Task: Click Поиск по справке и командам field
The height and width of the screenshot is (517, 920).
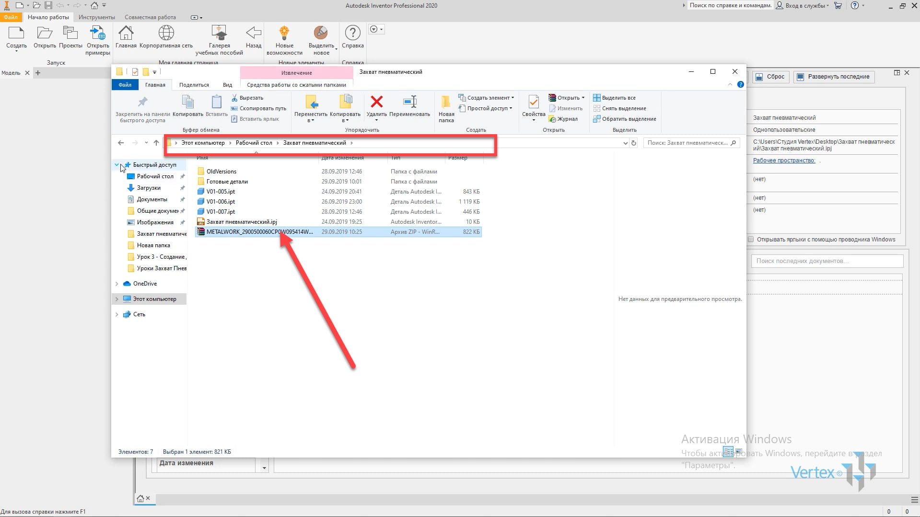Action: tap(730, 6)
